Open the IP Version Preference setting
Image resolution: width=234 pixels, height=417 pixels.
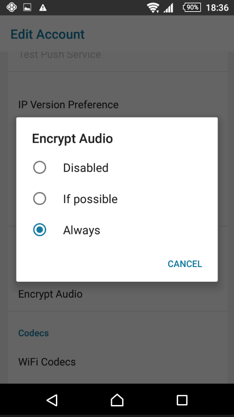[x=68, y=105]
